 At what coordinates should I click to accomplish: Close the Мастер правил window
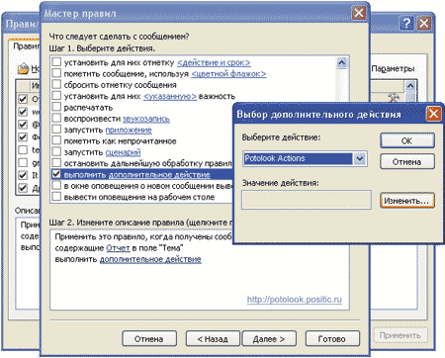point(359,13)
